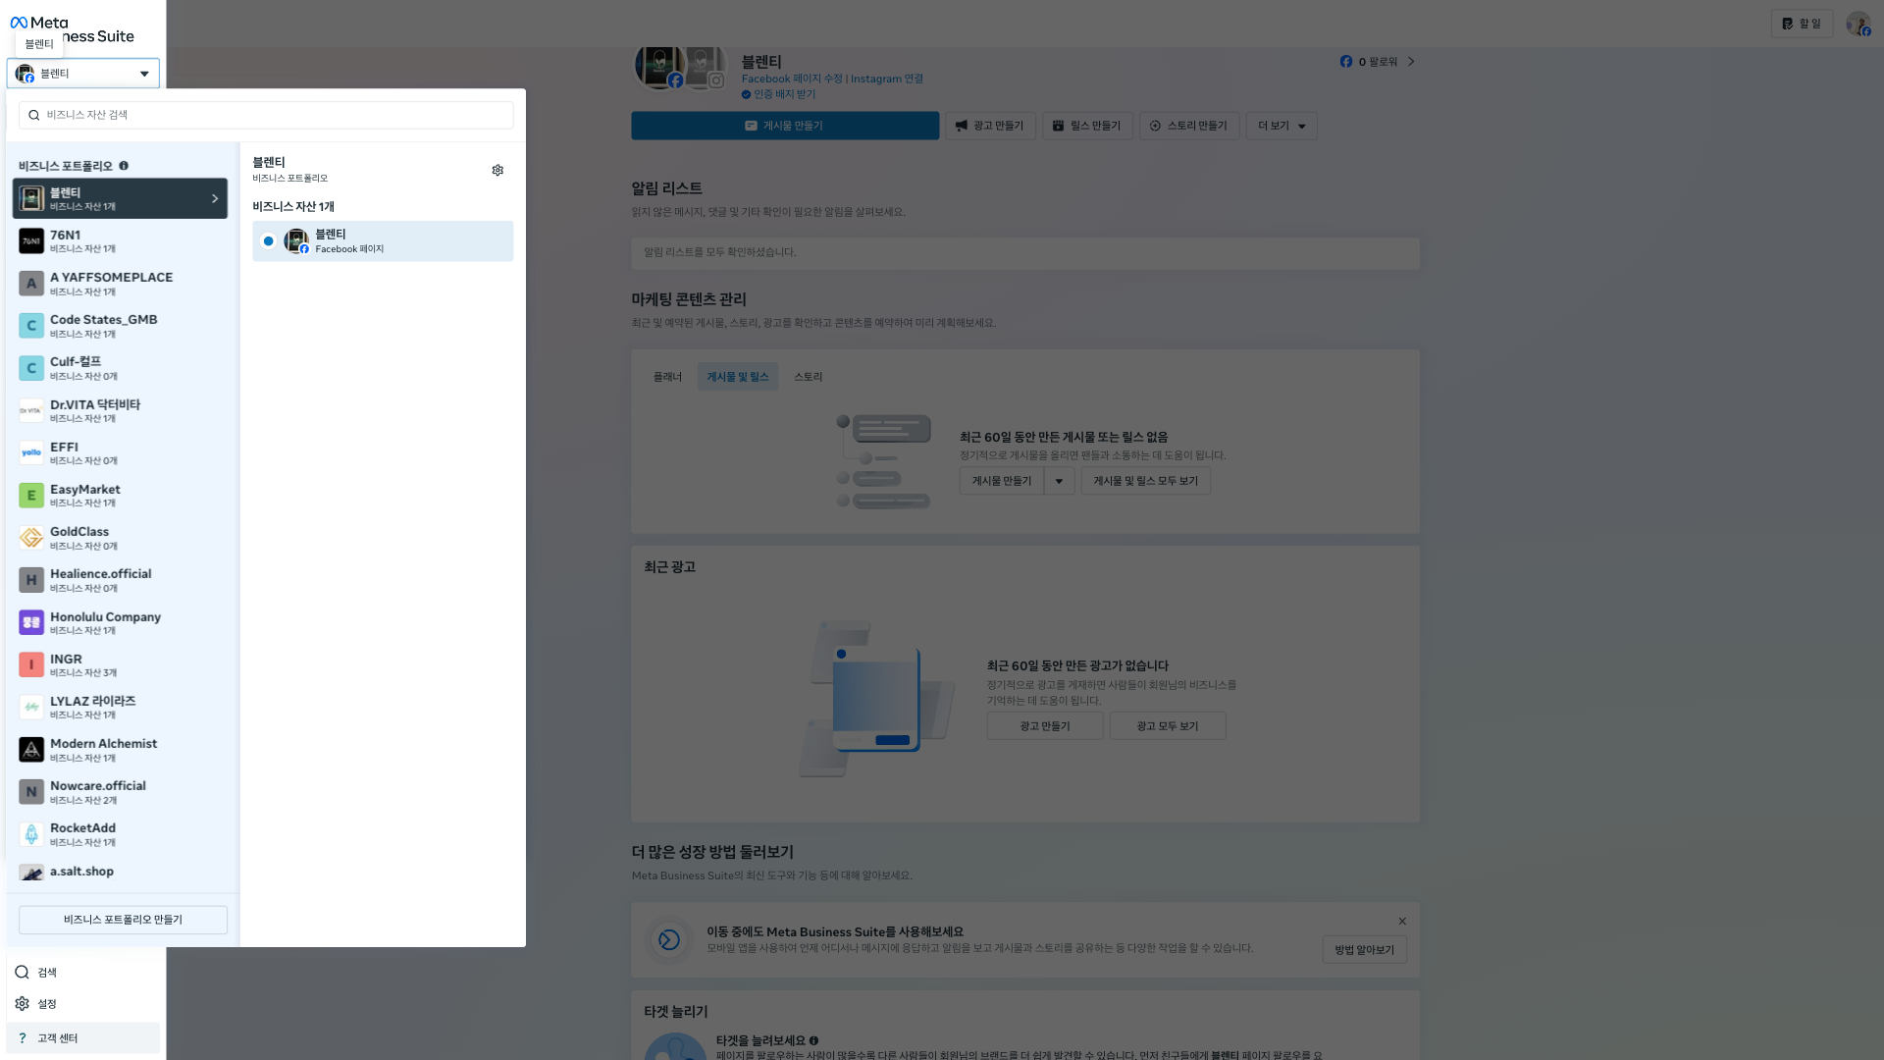
Task: Click the 광고 만들기 button in header row
Action: pyautogui.click(x=990, y=126)
